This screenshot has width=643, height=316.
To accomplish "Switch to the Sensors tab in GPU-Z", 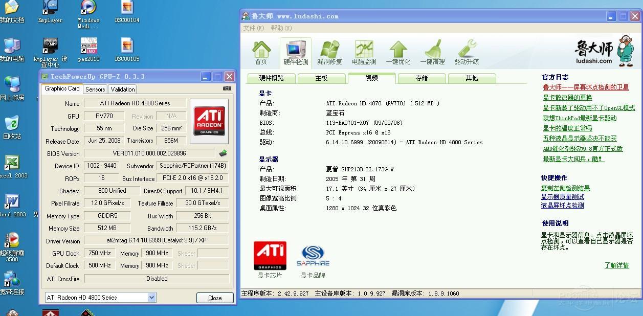I will coord(95,89).
